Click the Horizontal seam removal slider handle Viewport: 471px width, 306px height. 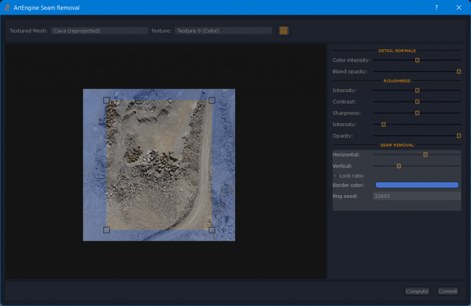tap(425, 155)
